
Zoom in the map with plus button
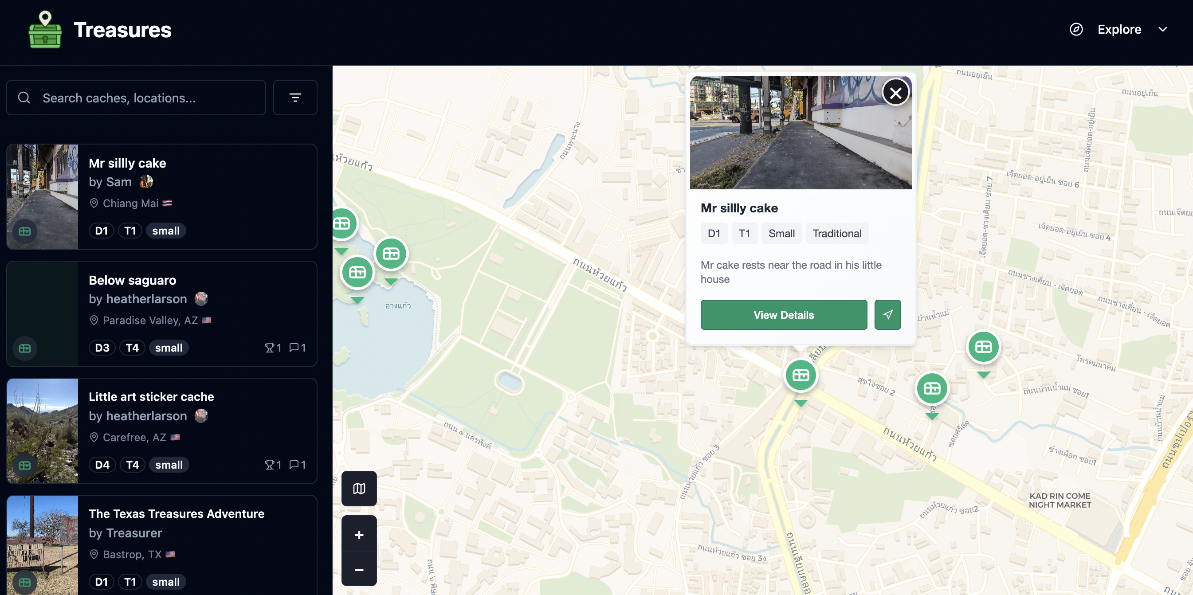[359, 534]
